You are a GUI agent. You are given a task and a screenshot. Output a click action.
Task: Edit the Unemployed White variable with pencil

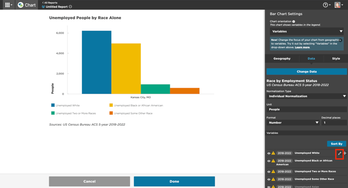pyautogui.click(x=340, y=153)
